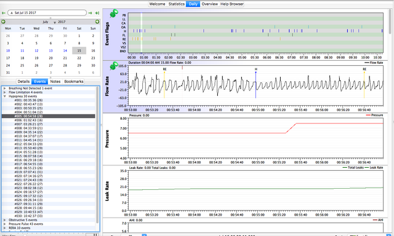The width and height of the screenshot is (394, 236).
Task: Select calendar day 10 in July
Action: click(8, 50)
